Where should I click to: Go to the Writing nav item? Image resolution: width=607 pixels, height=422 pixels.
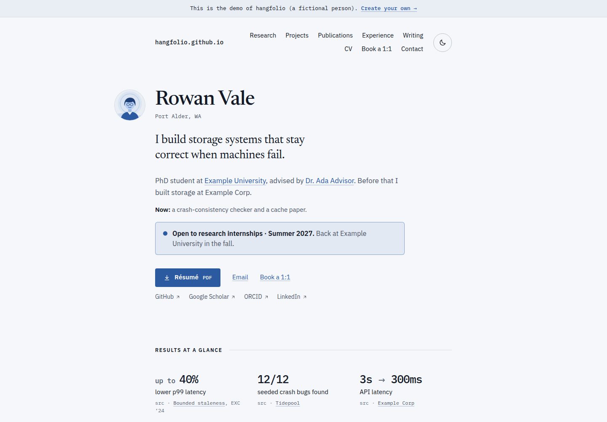pyautogui.click(x=413, y=35)
